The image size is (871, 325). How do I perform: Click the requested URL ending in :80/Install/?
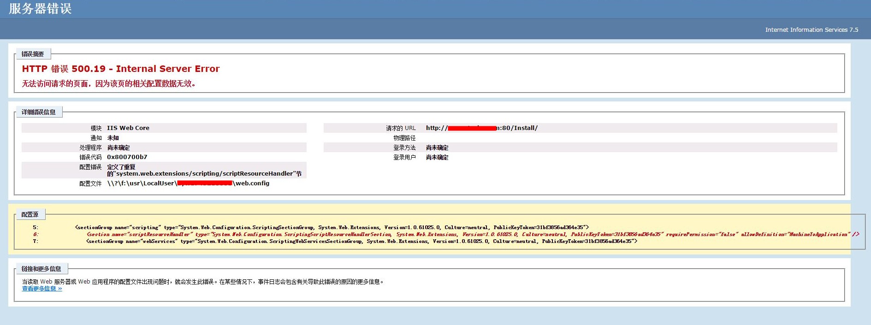(x=481, y=128)
